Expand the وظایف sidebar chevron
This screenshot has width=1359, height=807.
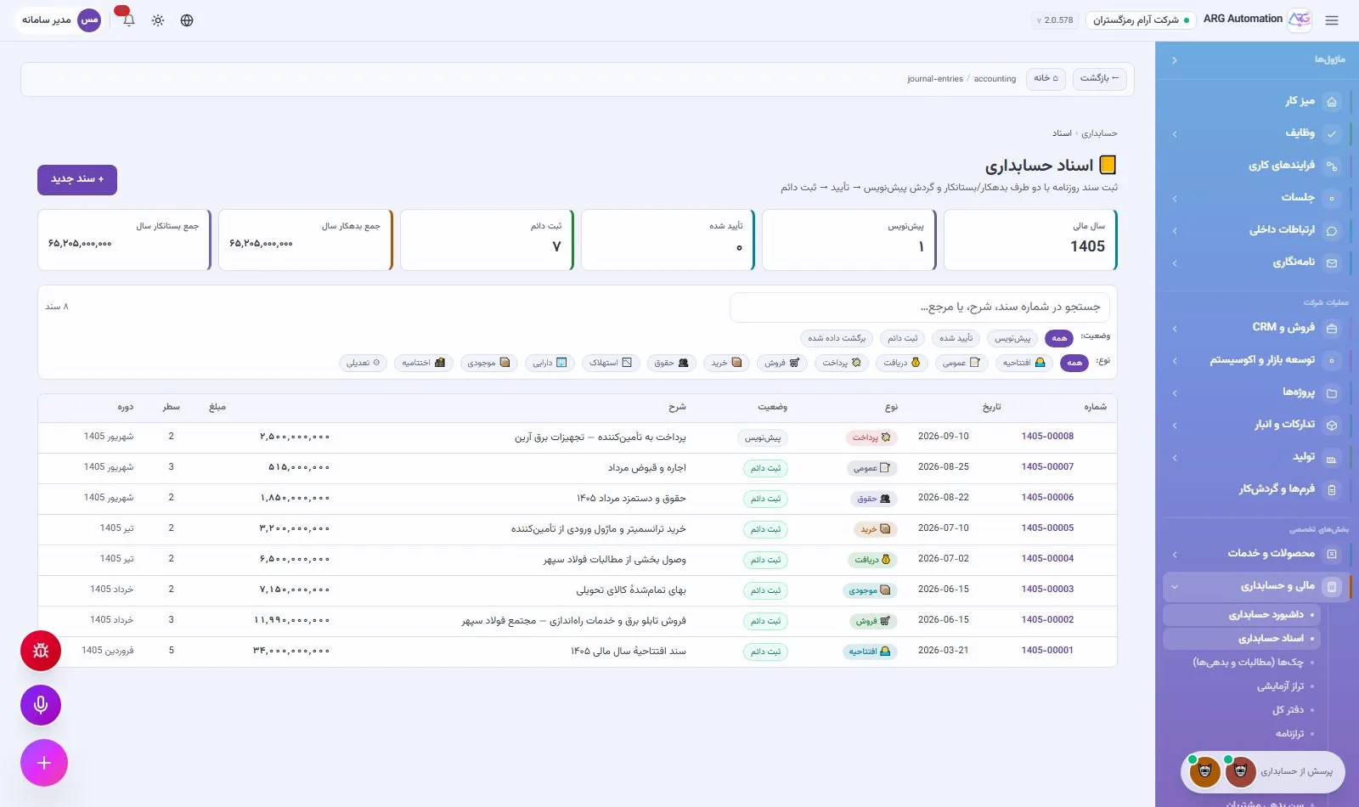click(1175, 134)
